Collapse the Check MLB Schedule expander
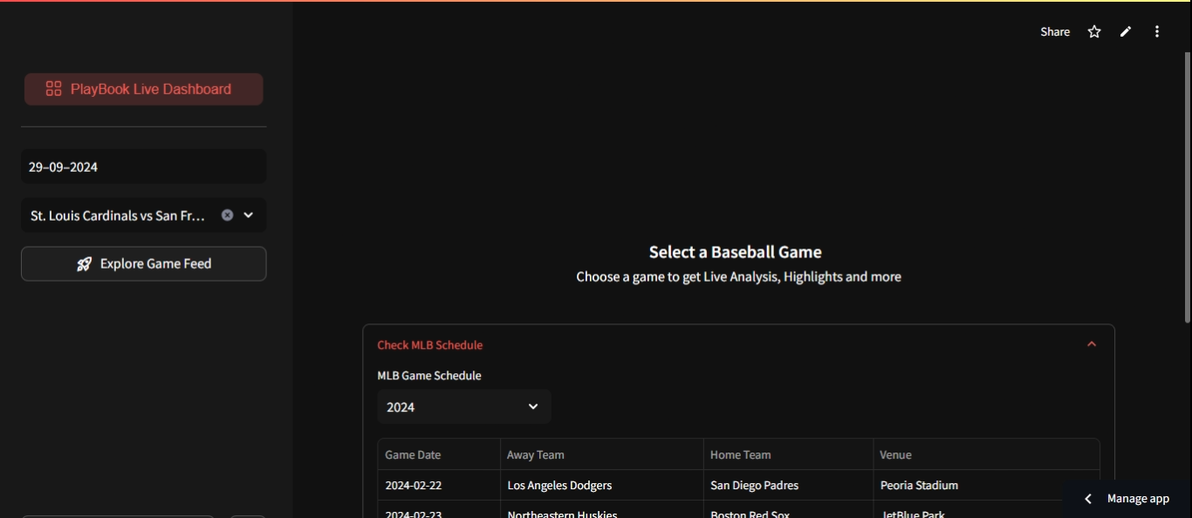The image size is (1192, 518). [1092, 344]
